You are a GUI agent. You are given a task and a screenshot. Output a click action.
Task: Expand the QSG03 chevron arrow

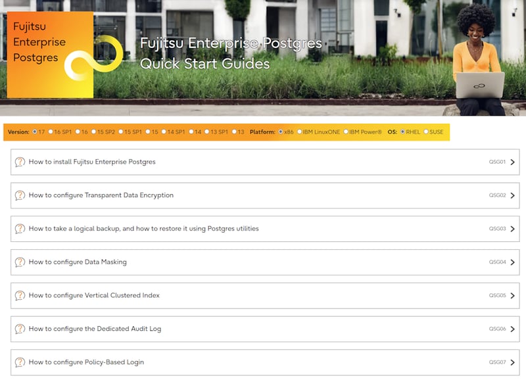pyautogui.click(x=512, y=229)
